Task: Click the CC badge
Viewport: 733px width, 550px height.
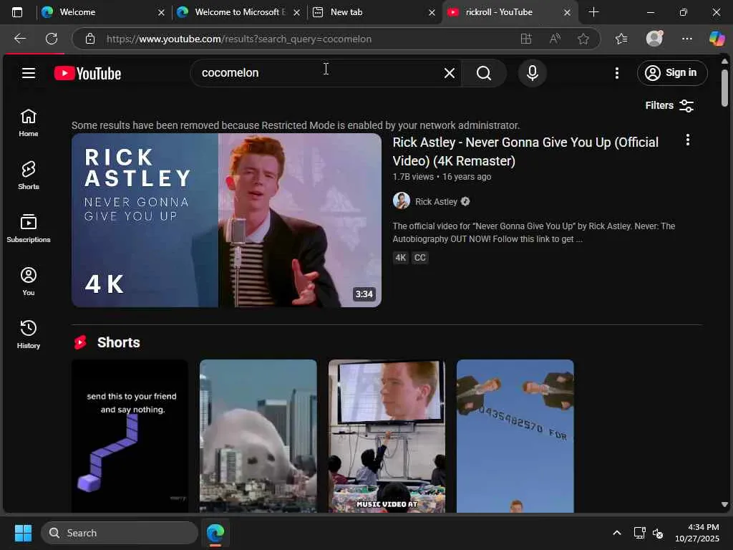Action: coord(419,258)
